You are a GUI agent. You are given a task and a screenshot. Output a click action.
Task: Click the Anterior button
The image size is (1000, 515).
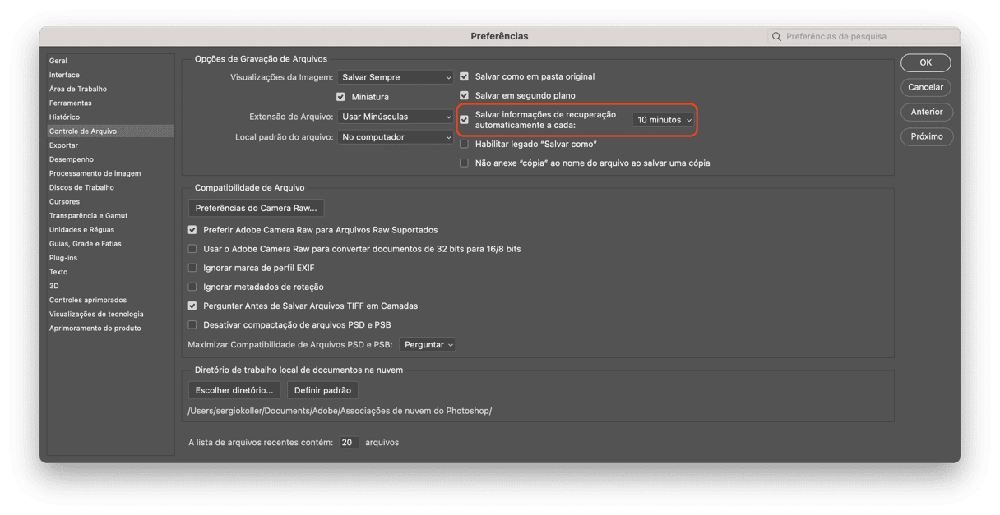coord(926,112)
